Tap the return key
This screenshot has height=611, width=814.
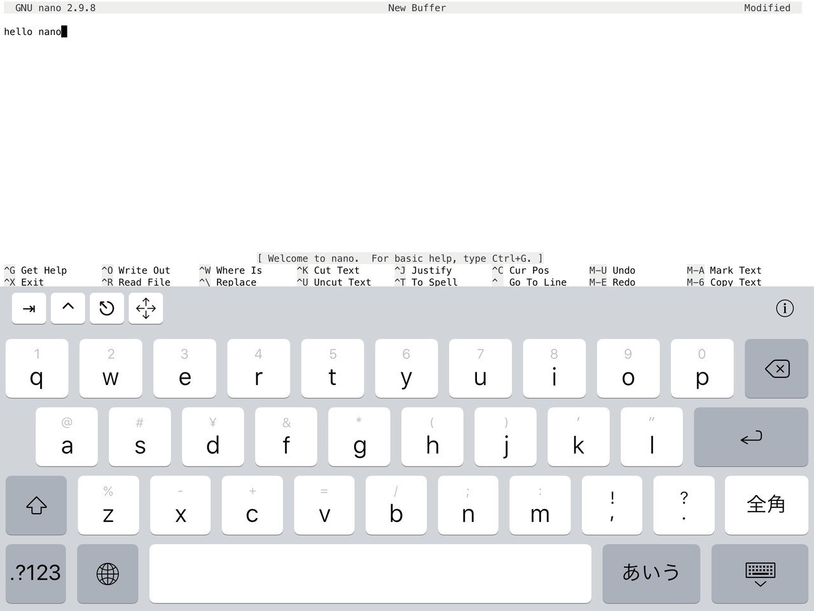tap(751, 437)
